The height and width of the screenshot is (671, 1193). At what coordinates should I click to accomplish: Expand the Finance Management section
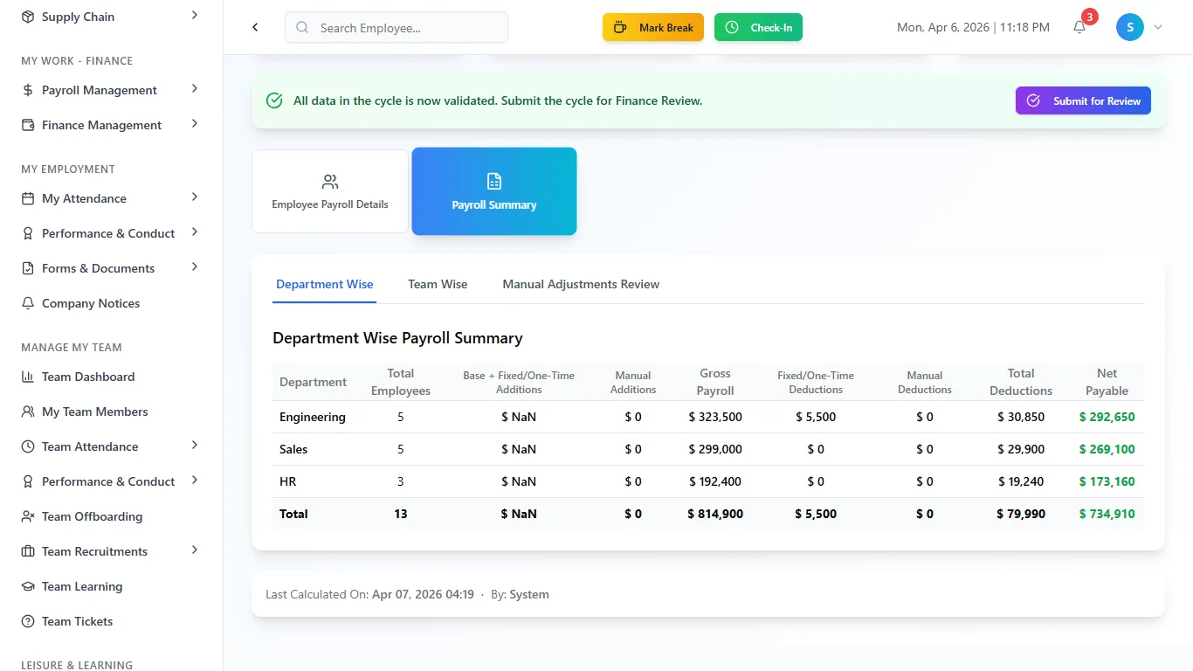click(194, 124)
